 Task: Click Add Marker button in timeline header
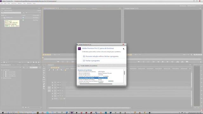click(x=57, y=70)
